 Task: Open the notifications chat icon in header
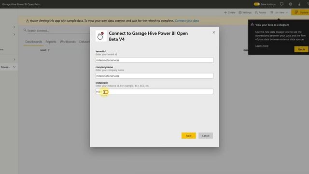[281, 4]
